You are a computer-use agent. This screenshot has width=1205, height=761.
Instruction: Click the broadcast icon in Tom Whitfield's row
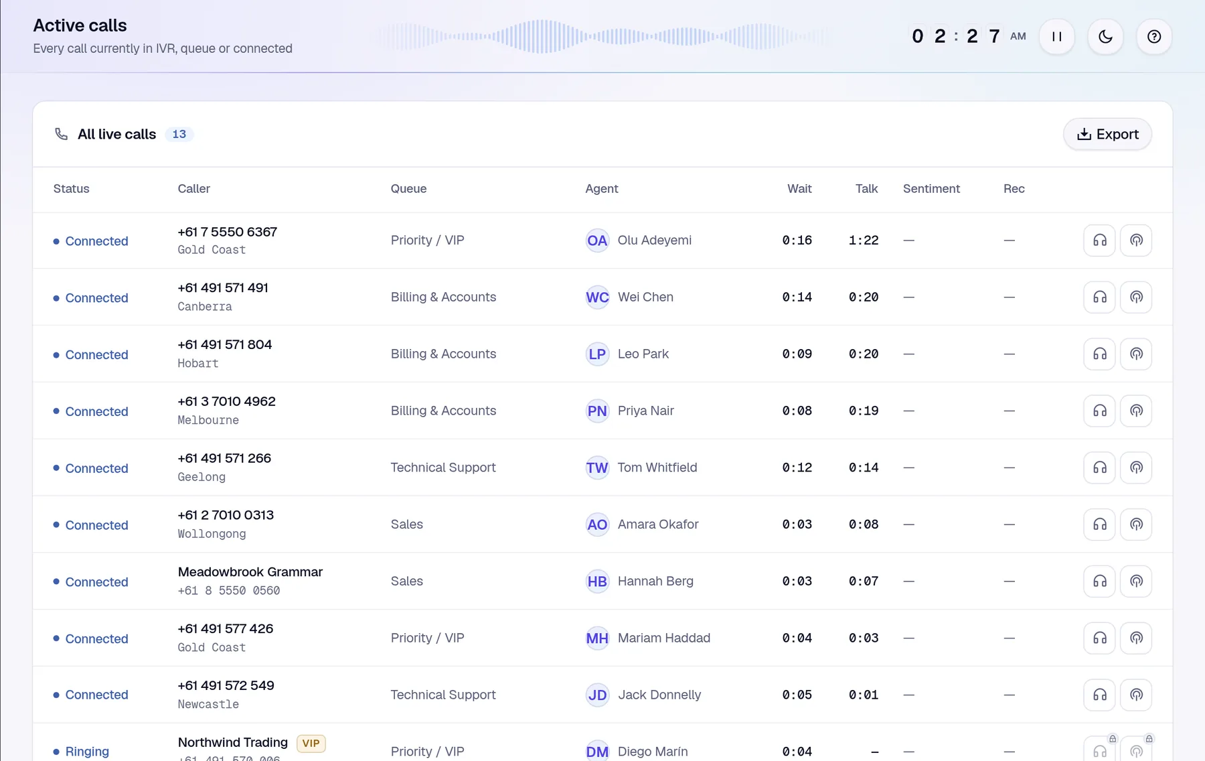(1136, 468)
